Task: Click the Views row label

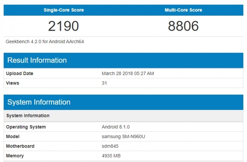Action: coord(13,83)
